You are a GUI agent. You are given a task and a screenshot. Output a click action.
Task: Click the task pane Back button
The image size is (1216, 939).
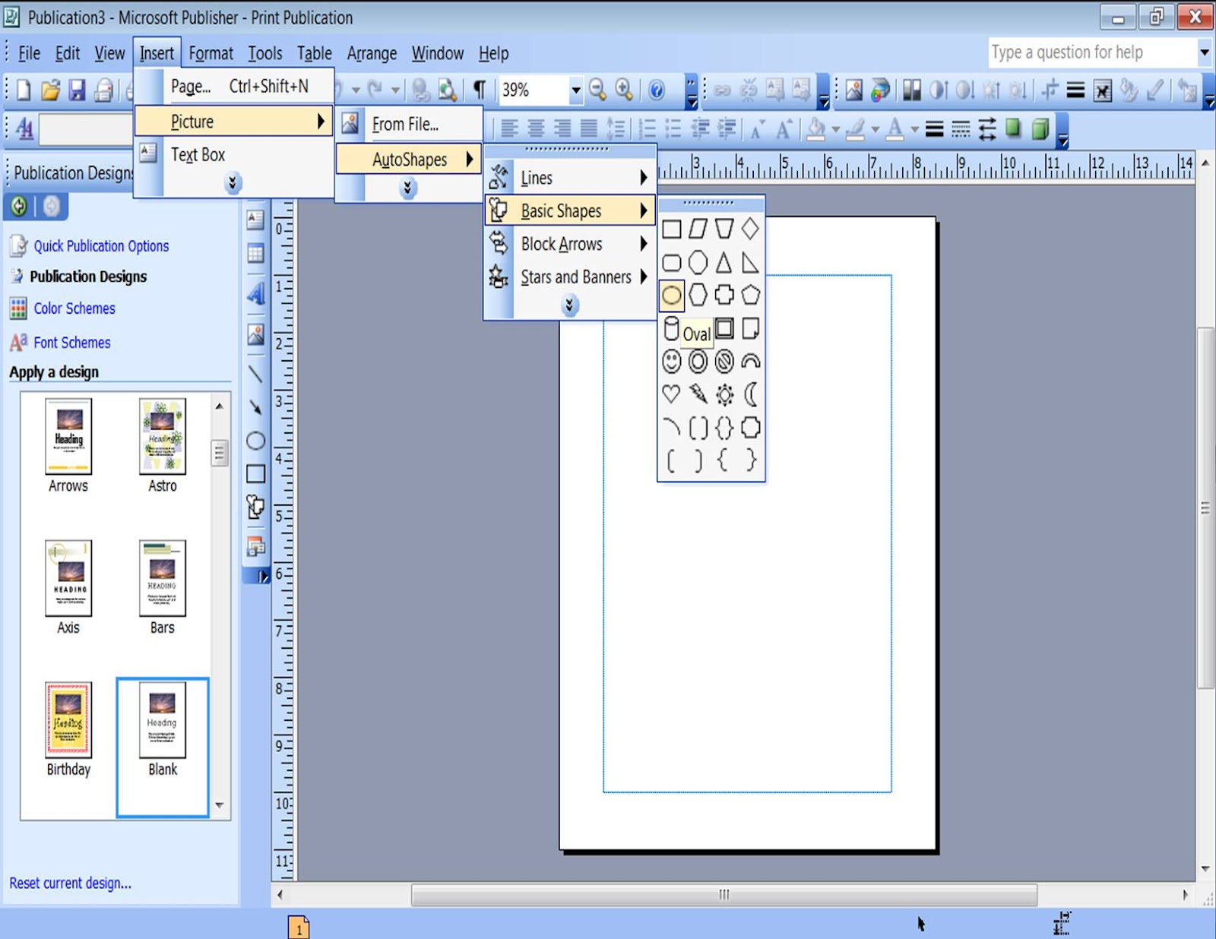(x=19, y=206)
